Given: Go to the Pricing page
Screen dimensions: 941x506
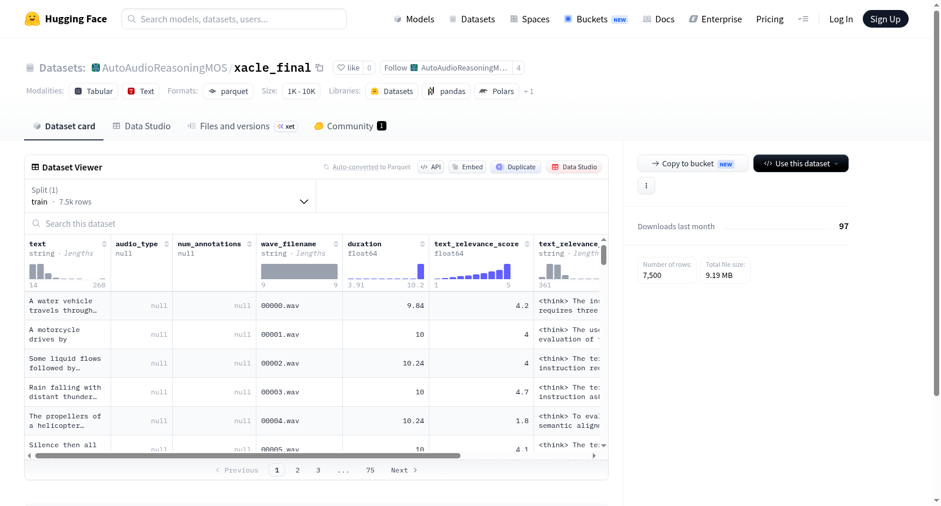Looking at the screenshot, I should click(x=770, y=19).
